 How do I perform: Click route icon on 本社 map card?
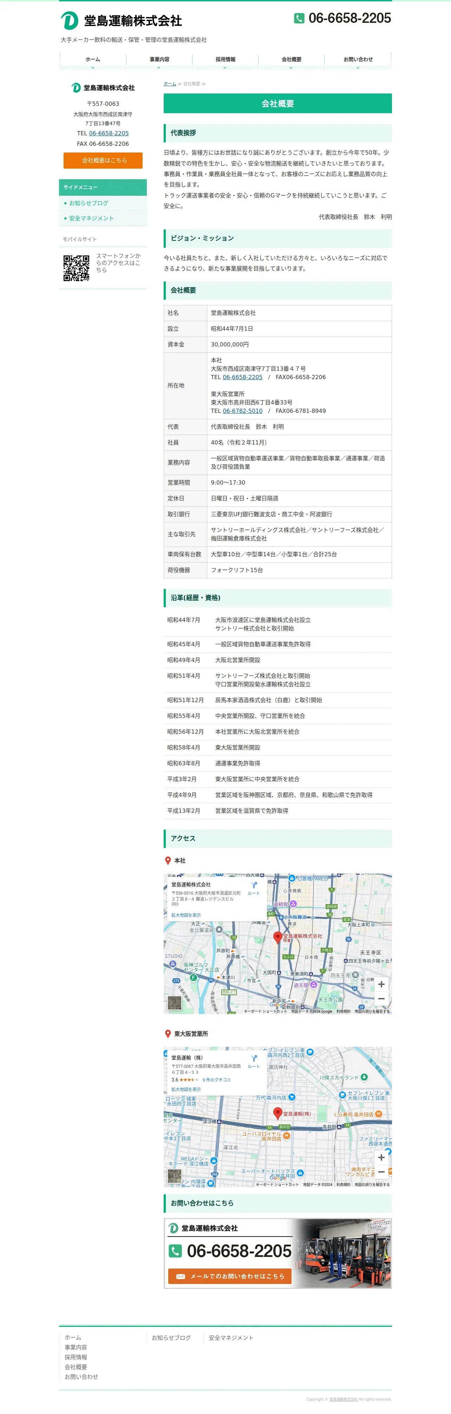(x=254, y=885)
